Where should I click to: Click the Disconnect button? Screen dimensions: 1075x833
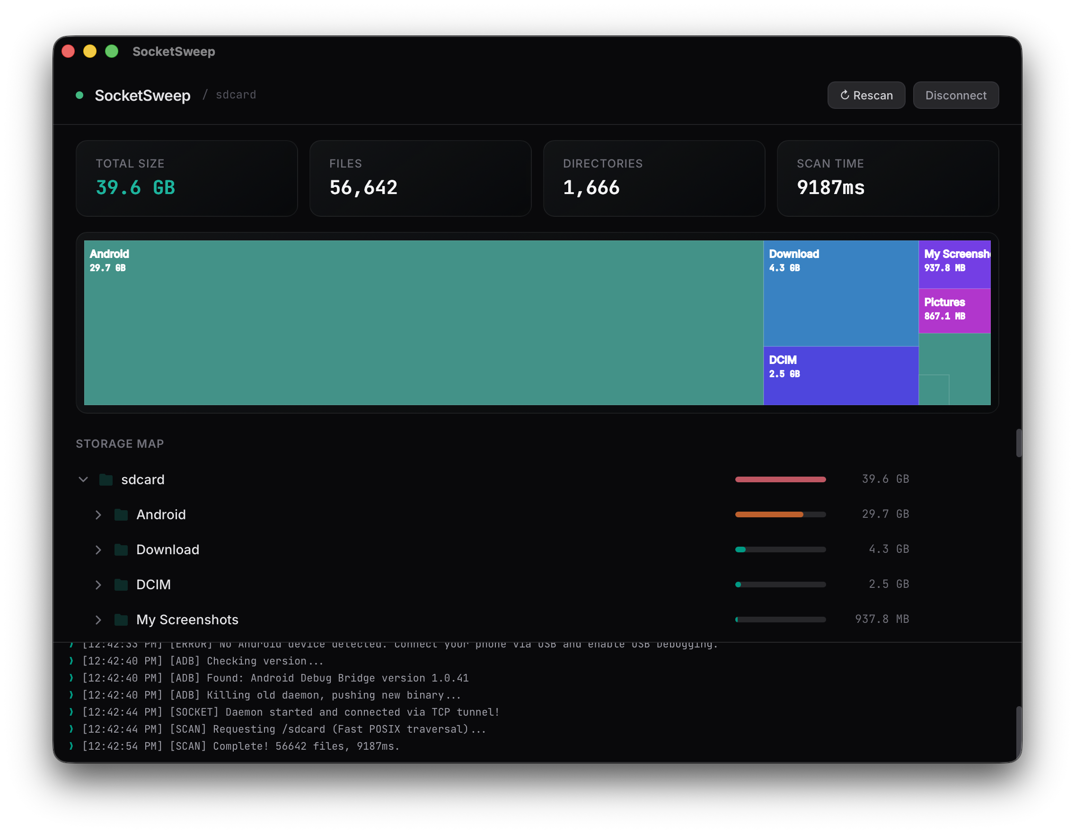pyautogui.click(x=955, y=95)
